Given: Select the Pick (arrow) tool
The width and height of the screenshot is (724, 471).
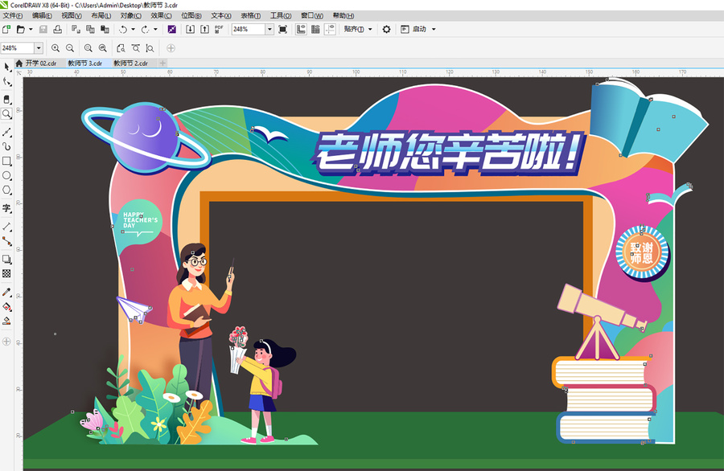Looking at the screenshot, I should (6, 67).
